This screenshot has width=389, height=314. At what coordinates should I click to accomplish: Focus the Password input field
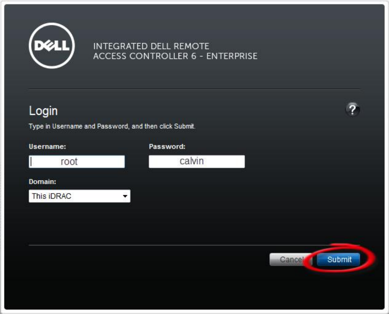tap(196, 162)
